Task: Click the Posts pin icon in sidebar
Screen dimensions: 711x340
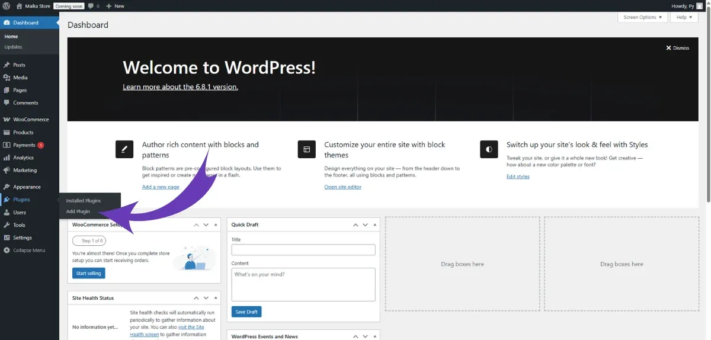Action: tap(7, 65)
